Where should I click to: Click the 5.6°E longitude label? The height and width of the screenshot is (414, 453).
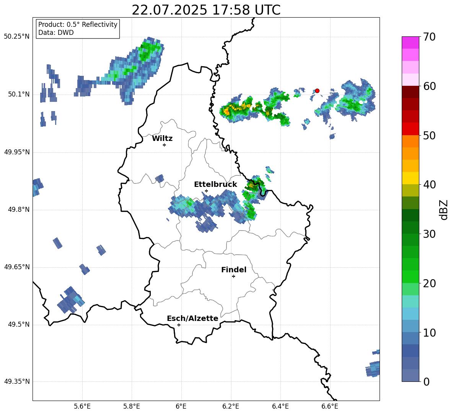[x=82, y=406]
